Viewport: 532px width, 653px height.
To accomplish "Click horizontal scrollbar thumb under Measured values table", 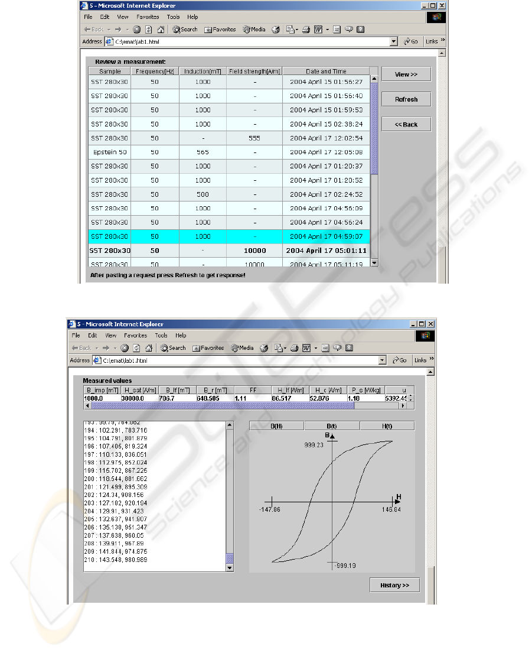I will pyautogui.click(x=222, y=405).
